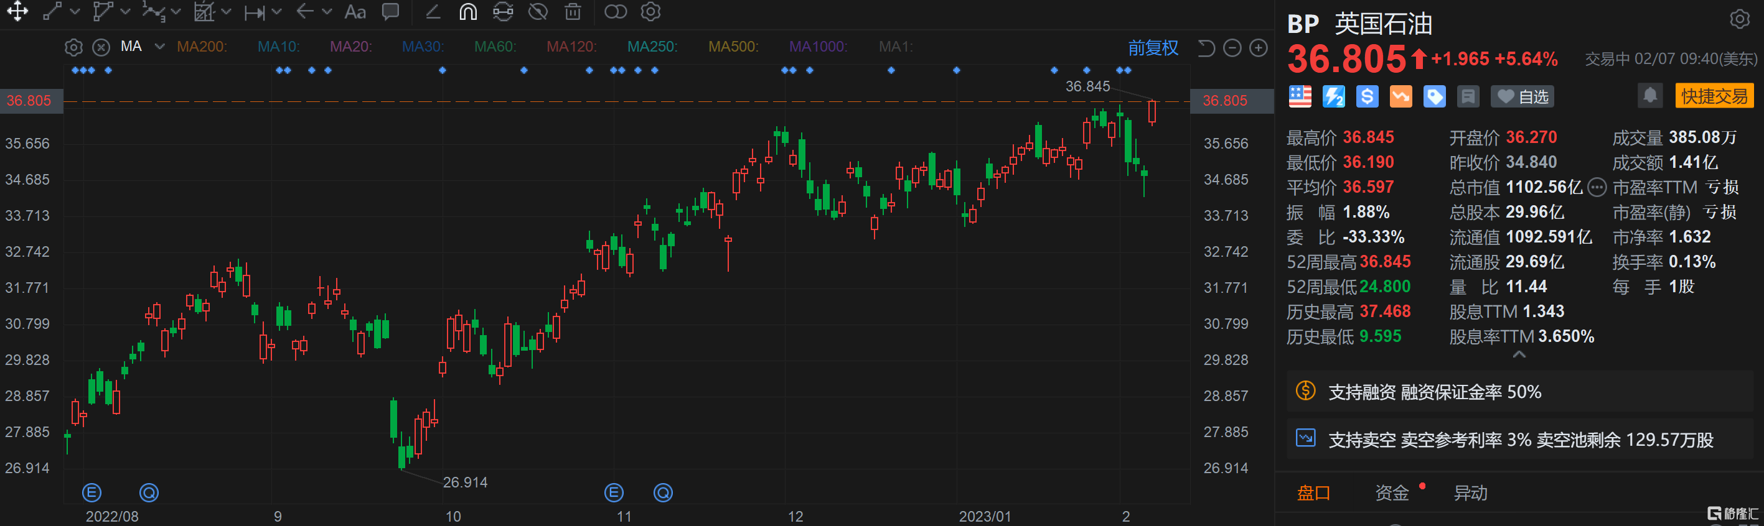This screenshot has width=1764, height=526.
Task: Expand the polygon shape tool dropdown
Action: pos(124,12)
